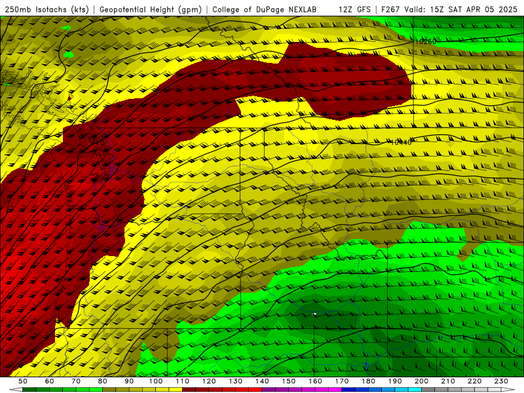Screen dimensions: 524x393
Task: Click the 120 value on the color scale
Action: coord(209,381)
